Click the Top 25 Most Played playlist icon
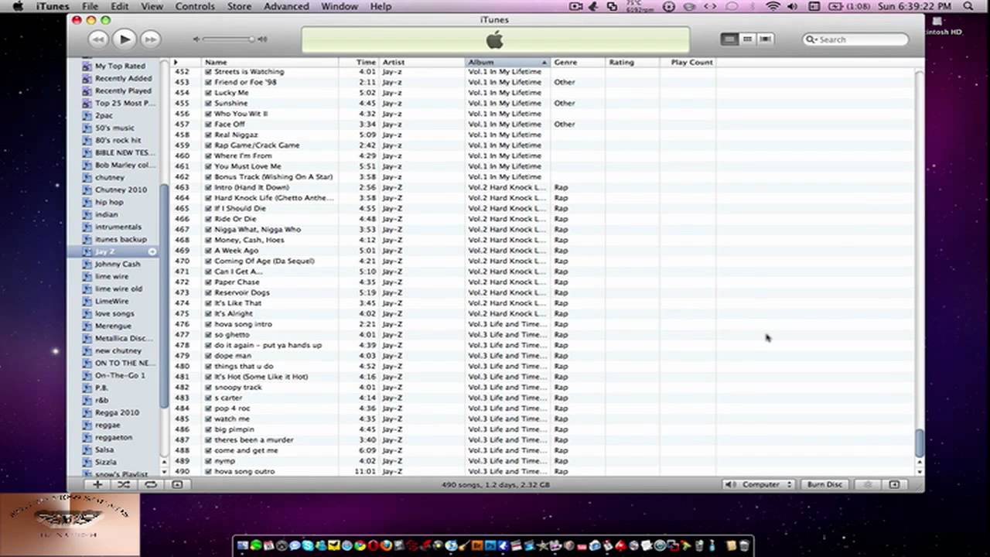 [87, 103]
